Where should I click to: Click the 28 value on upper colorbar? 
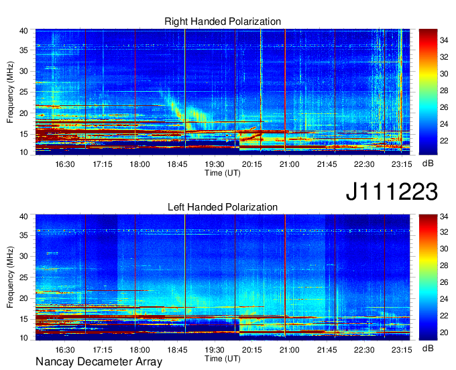click(x=444, y=90)
